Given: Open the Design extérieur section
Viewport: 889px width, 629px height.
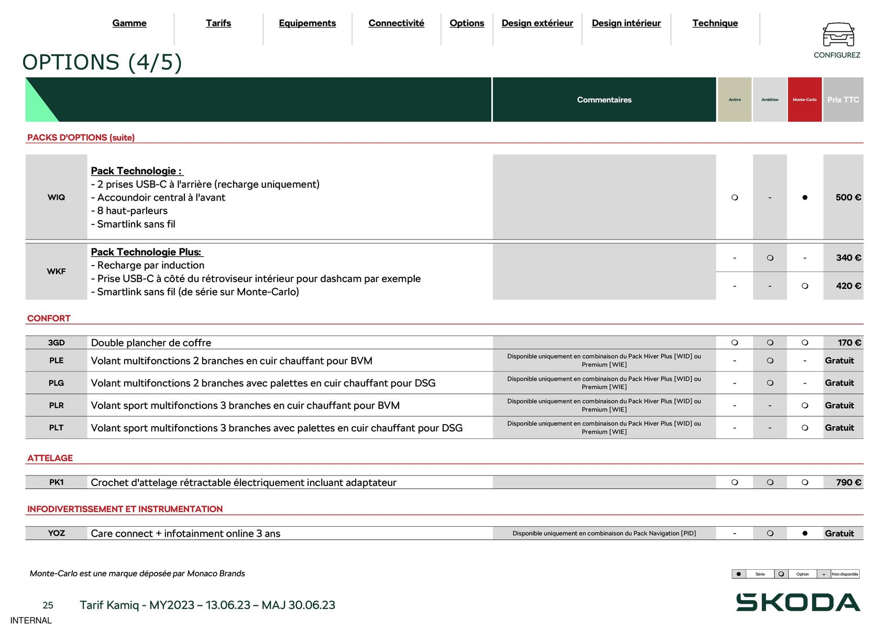Looking at the screenshot, I should click(x=537, y=23).
